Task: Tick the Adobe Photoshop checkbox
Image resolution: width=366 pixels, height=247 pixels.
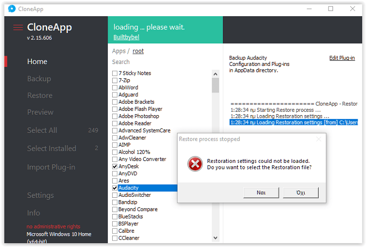Action: [115, 116]
